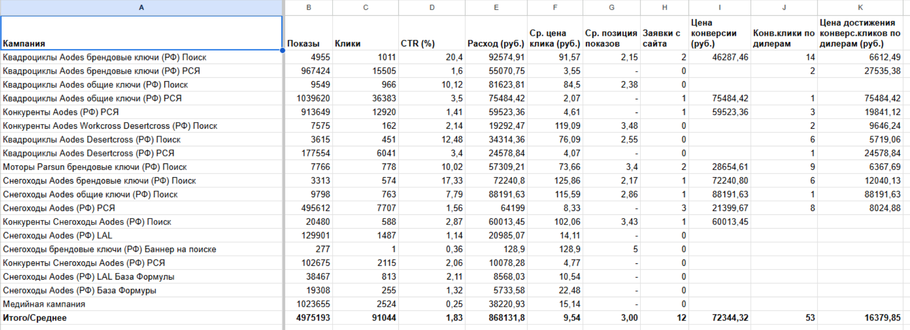Select 'Снегоходы Aodes брендовые ключи (РФ) Поиск' cell
Image resolution: width=910 pixels, height=330 pixels.
point(142,180)
